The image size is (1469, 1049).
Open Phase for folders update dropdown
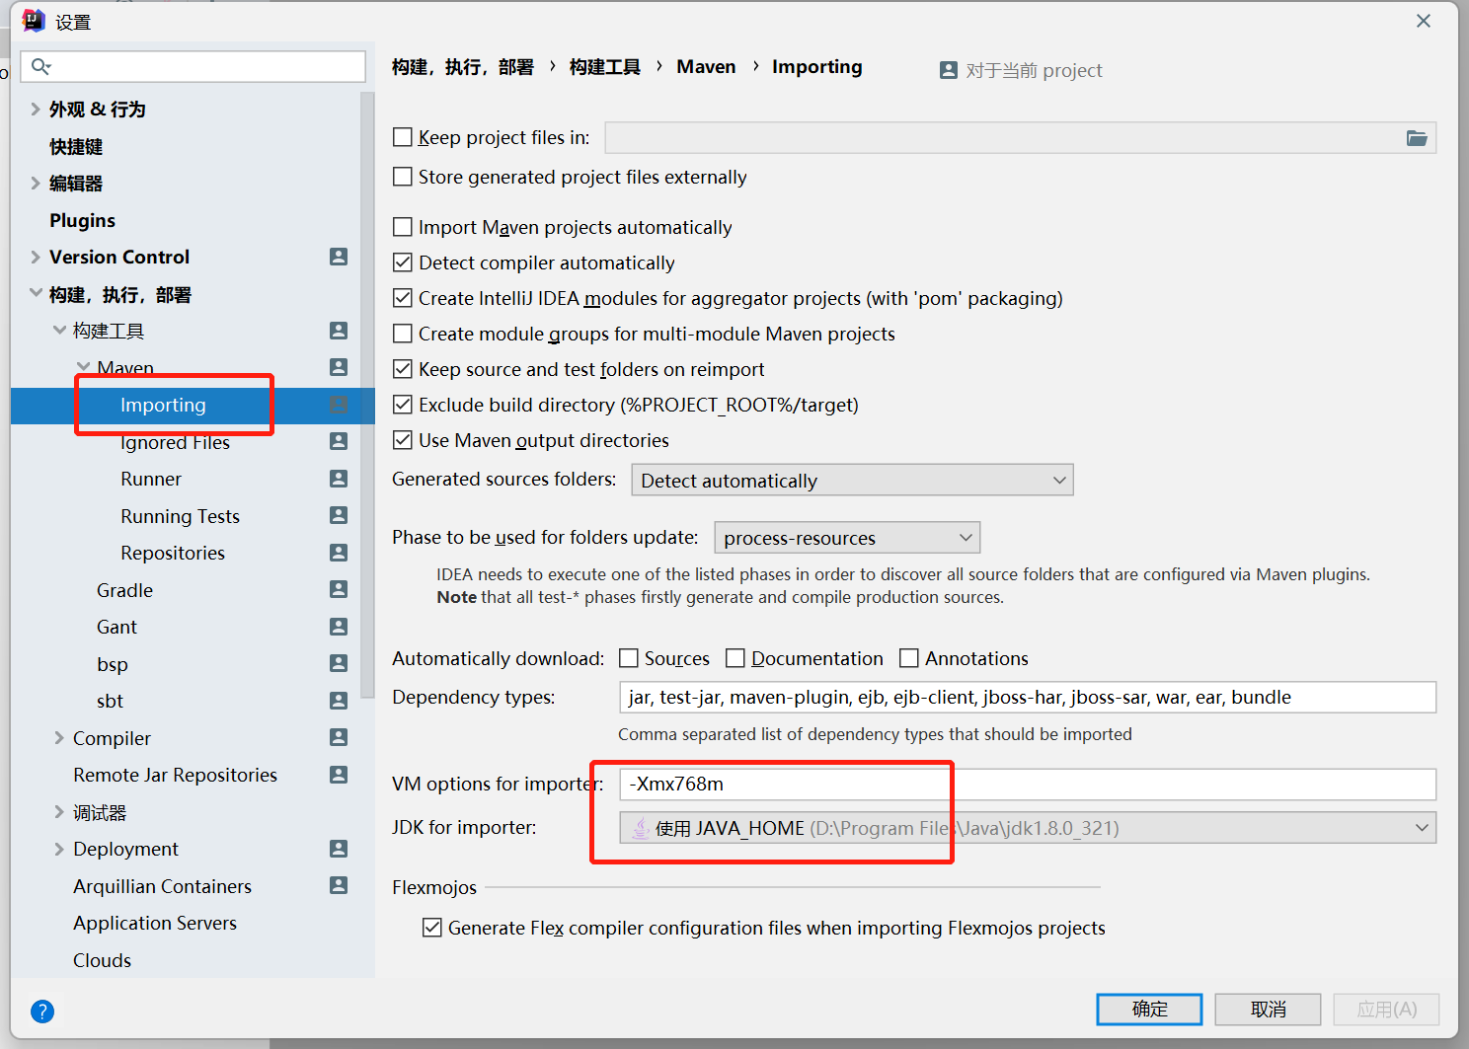pyautogui.click(x=847, y=538)
